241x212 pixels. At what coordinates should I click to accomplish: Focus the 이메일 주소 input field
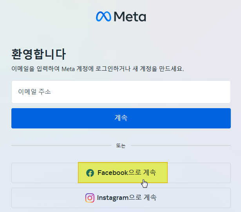[x=121, y=92]
